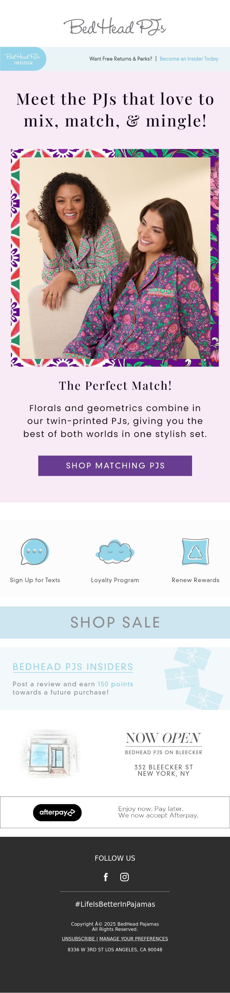Viewport: 230px width, 993px height.
Task: Click the Bleecker storefront sketch image
Action: pos(50,754)
